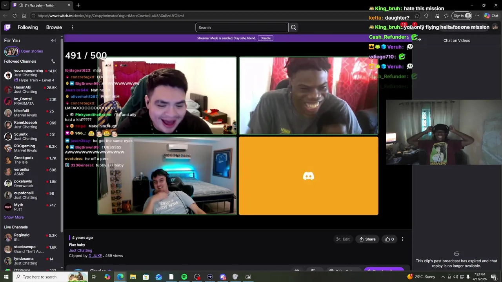Open the three-dot menu beside Browse
Image resolution: width=502 pixels, height=282 pixels.
click(72, 27)
